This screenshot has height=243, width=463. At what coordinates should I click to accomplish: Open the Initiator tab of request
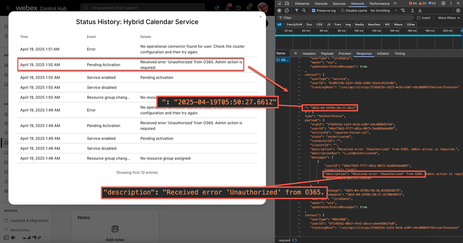(383, 53)
